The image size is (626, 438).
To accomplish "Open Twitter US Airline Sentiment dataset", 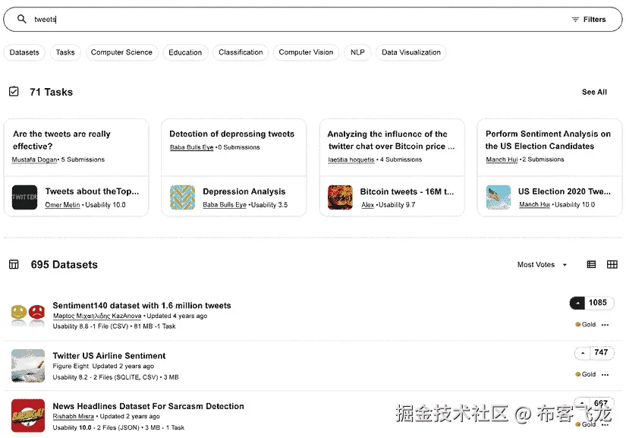I will (109, 356).
